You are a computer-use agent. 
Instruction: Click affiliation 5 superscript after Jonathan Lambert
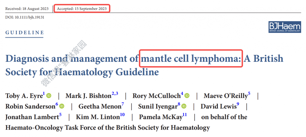[60, 115]
